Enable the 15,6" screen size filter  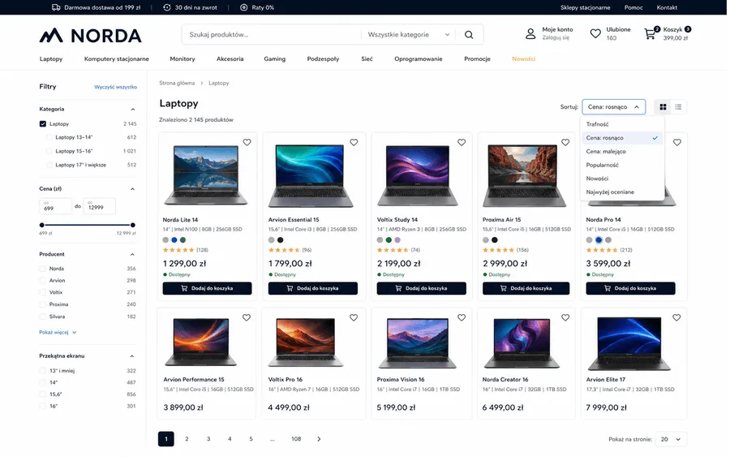pyautogui.click(x=43, y=394)
